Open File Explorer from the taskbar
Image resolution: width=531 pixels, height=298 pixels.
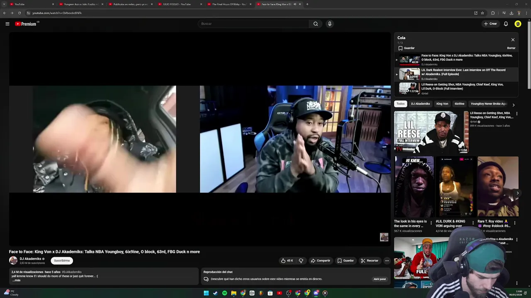(x=234, y=293)
